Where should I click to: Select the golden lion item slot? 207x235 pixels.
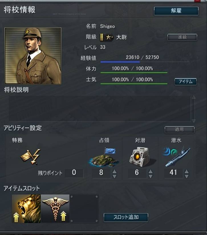pos(26,209)
